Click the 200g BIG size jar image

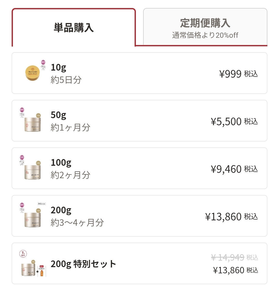pos(33,219)
